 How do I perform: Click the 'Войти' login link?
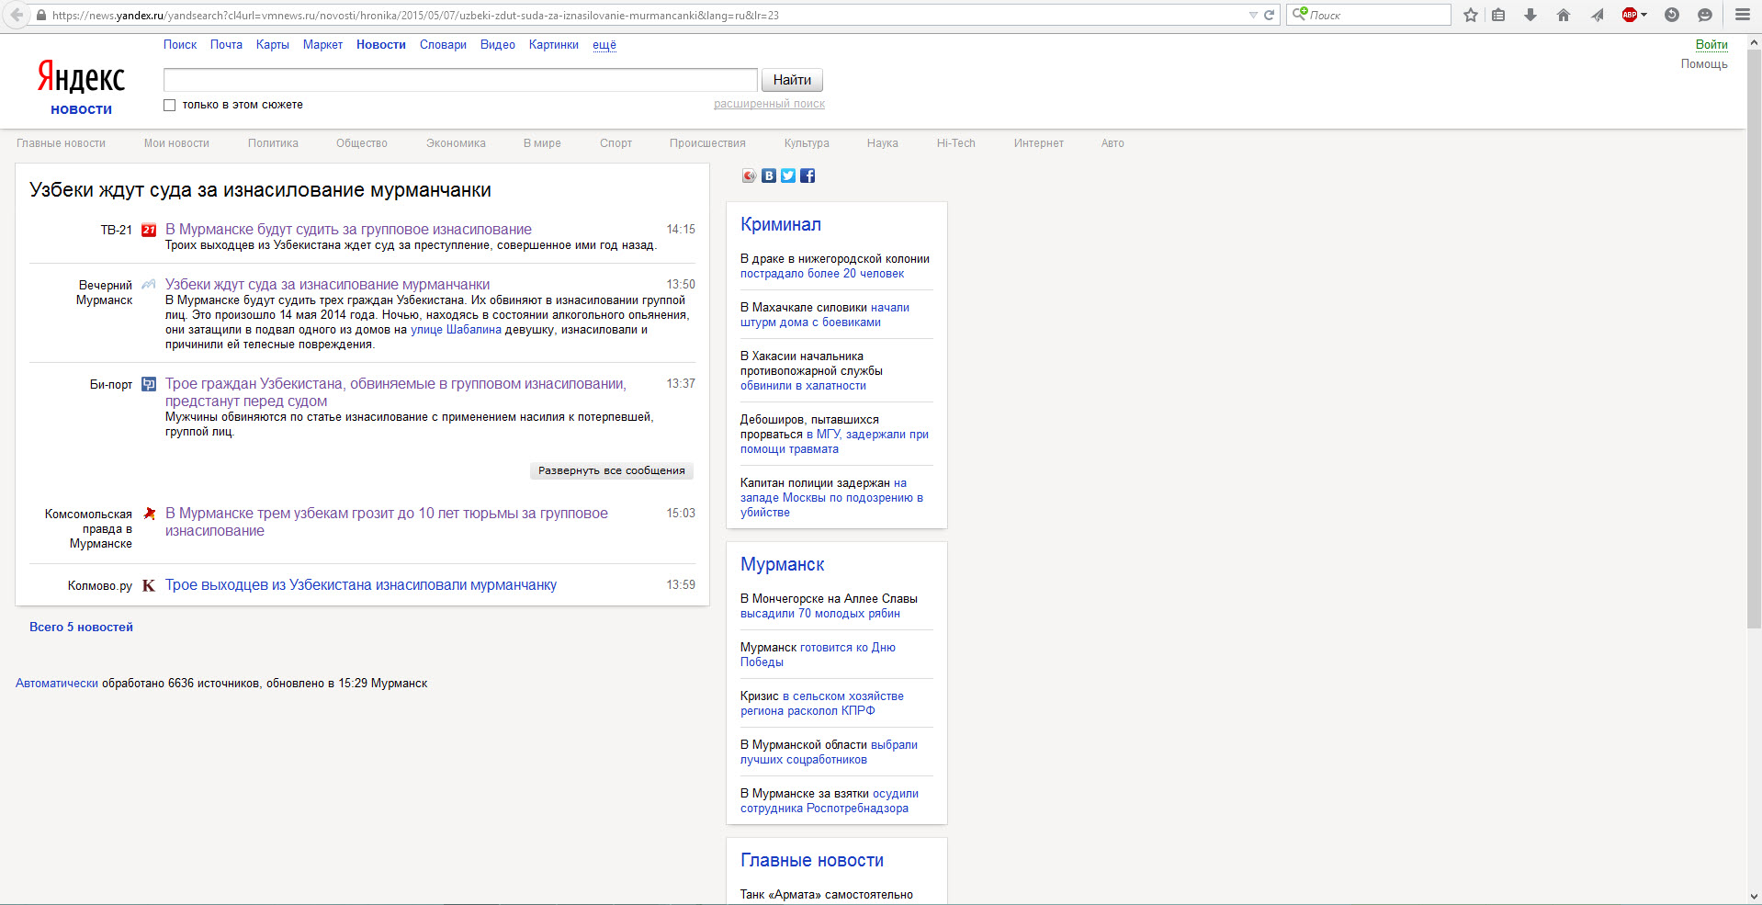click(1711, 45)
